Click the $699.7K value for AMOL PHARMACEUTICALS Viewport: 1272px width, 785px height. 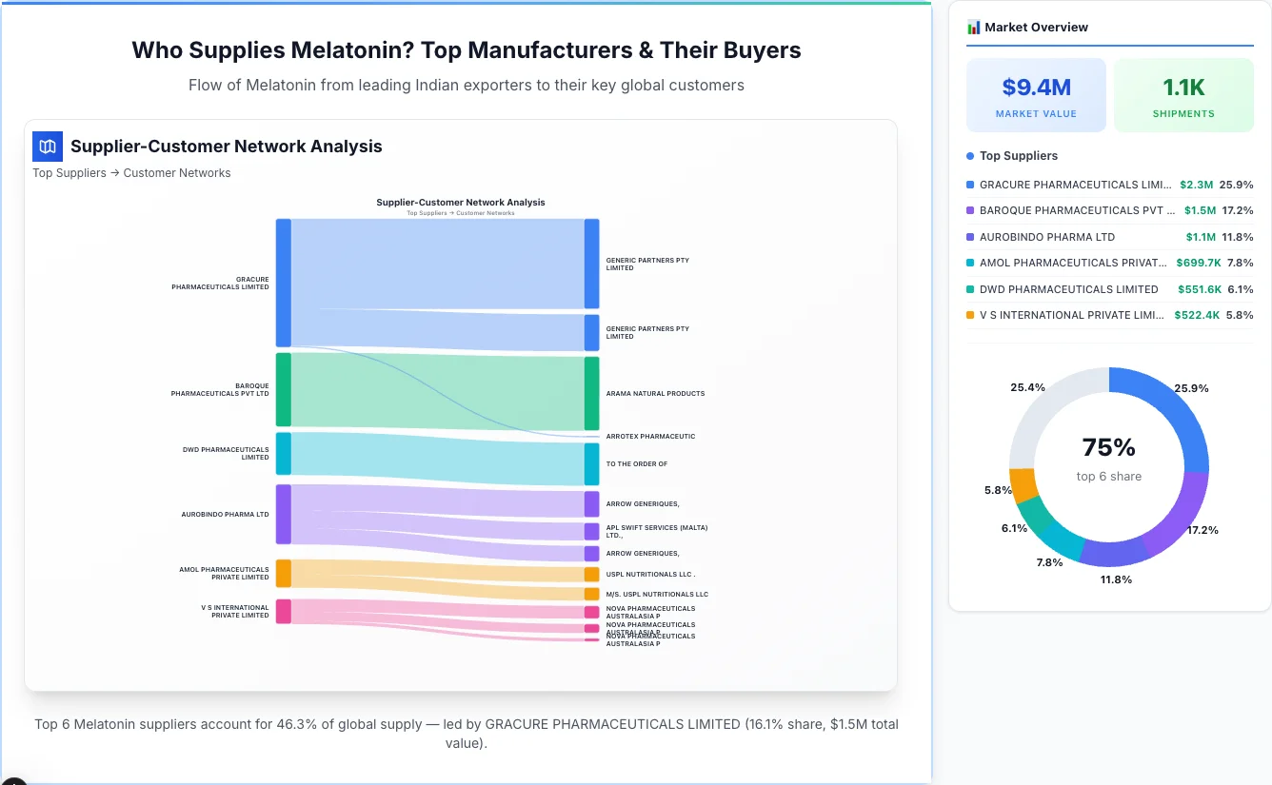tap(1199, 263)
